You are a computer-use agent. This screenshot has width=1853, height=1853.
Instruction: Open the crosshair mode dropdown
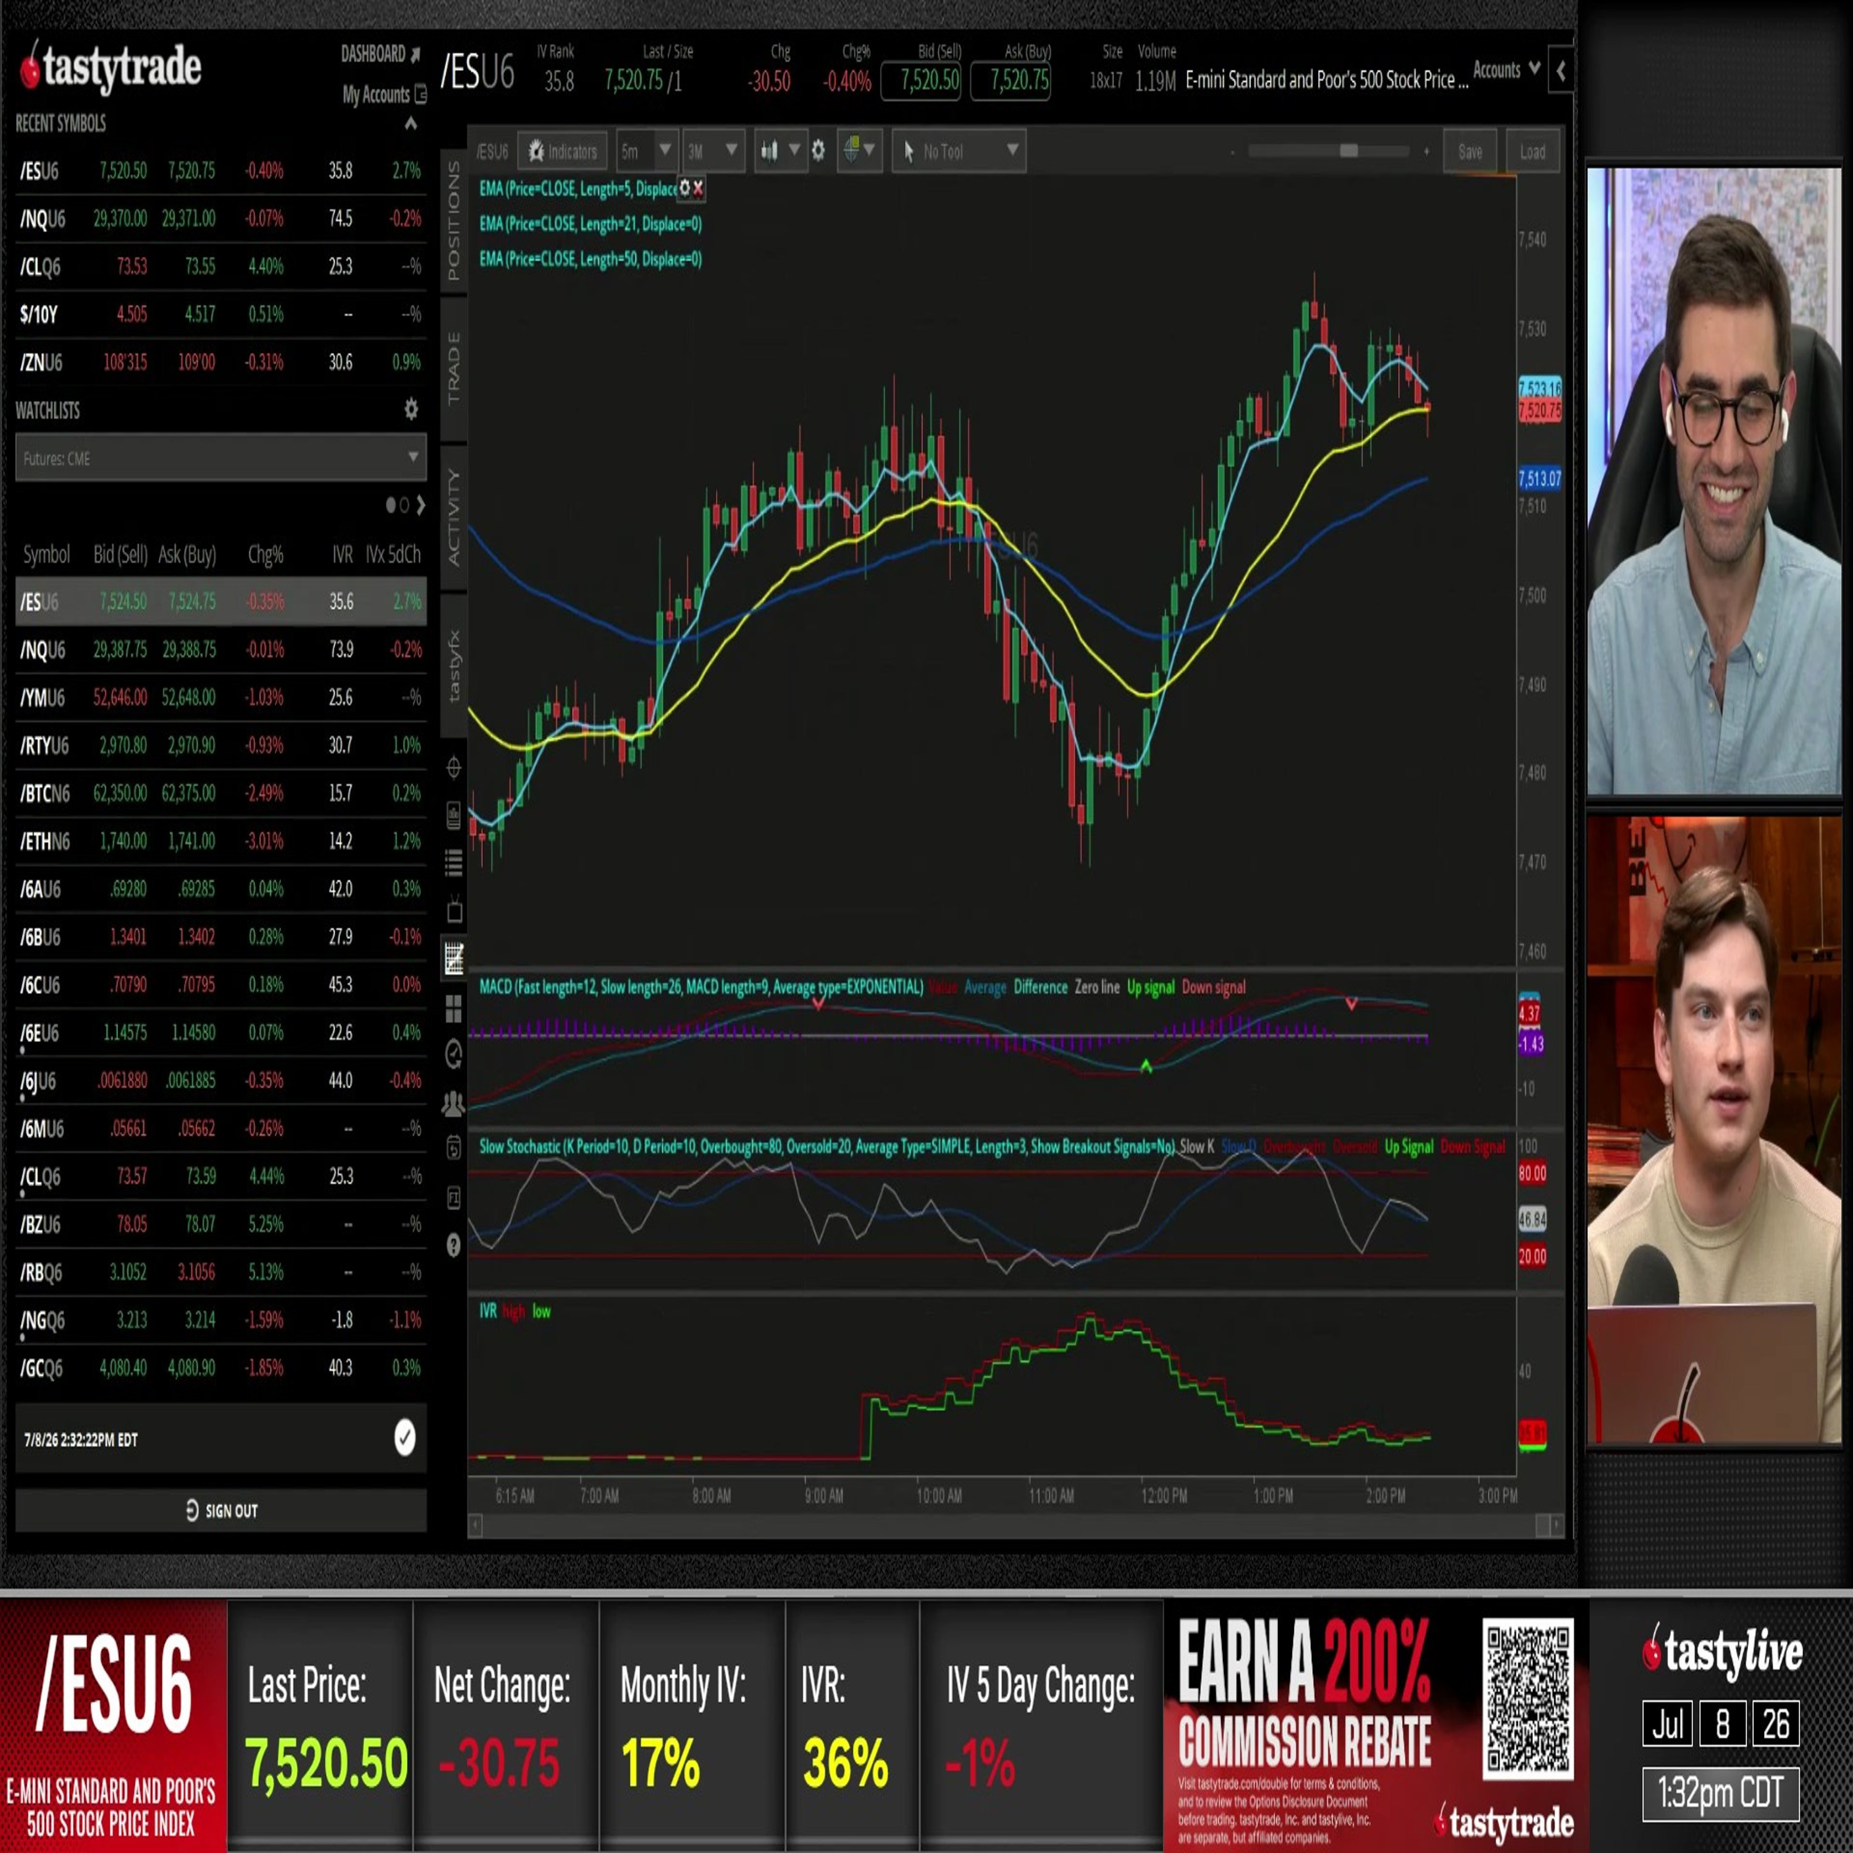coord(859,151)
